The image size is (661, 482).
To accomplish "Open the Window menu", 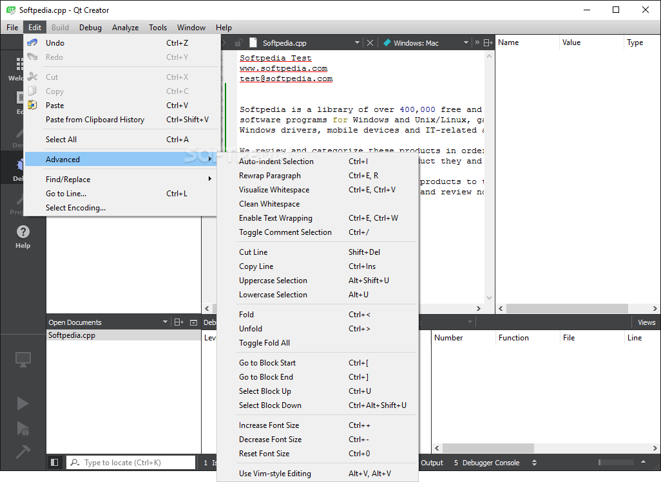I will 191,28.
